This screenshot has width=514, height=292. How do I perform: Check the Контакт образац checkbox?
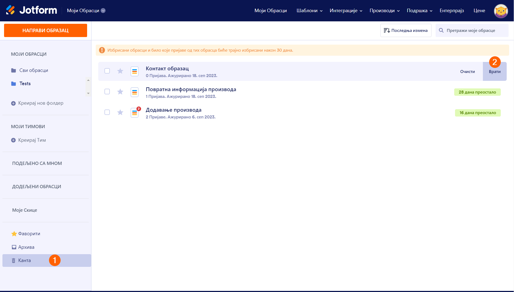(x=107, y=71)
